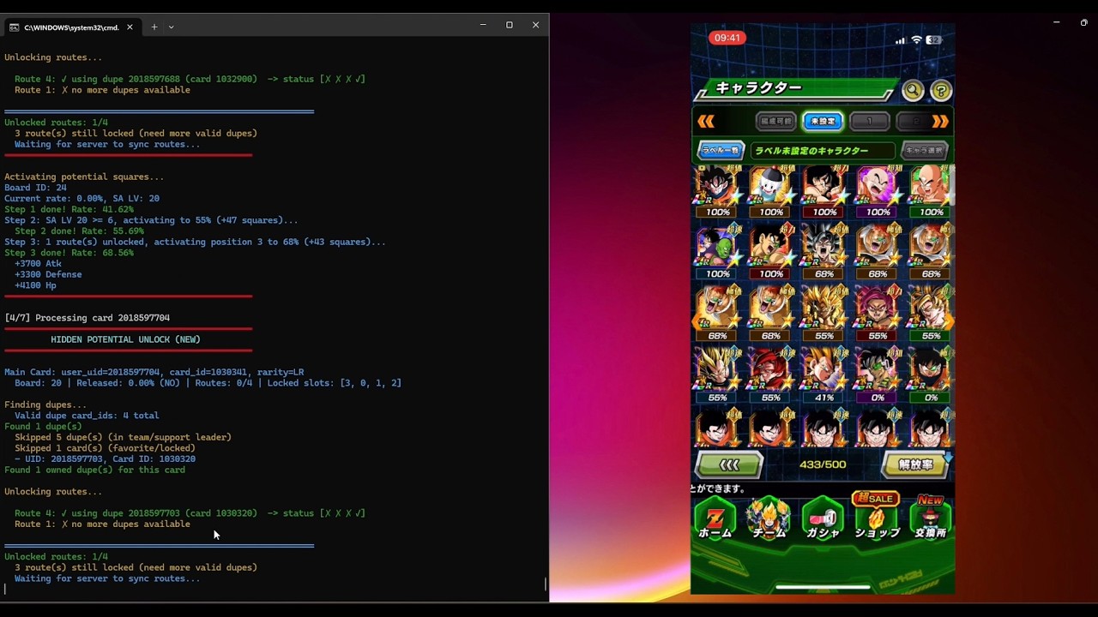Switch to the C:\WINDOWS\system32\cmd. tab
This screenshot has height=617, width=1098.
coord(71,27)
